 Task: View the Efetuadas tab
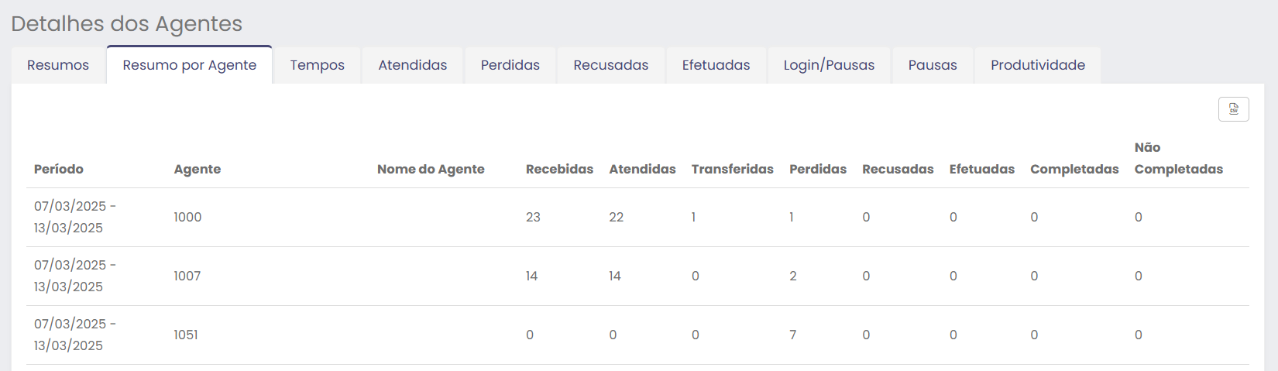[x=716, y=65]
